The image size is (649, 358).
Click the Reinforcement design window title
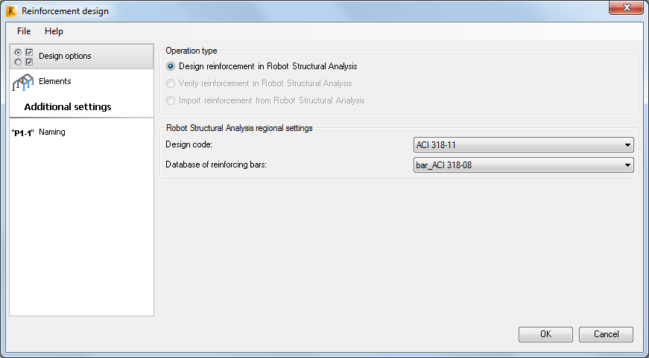65,11
